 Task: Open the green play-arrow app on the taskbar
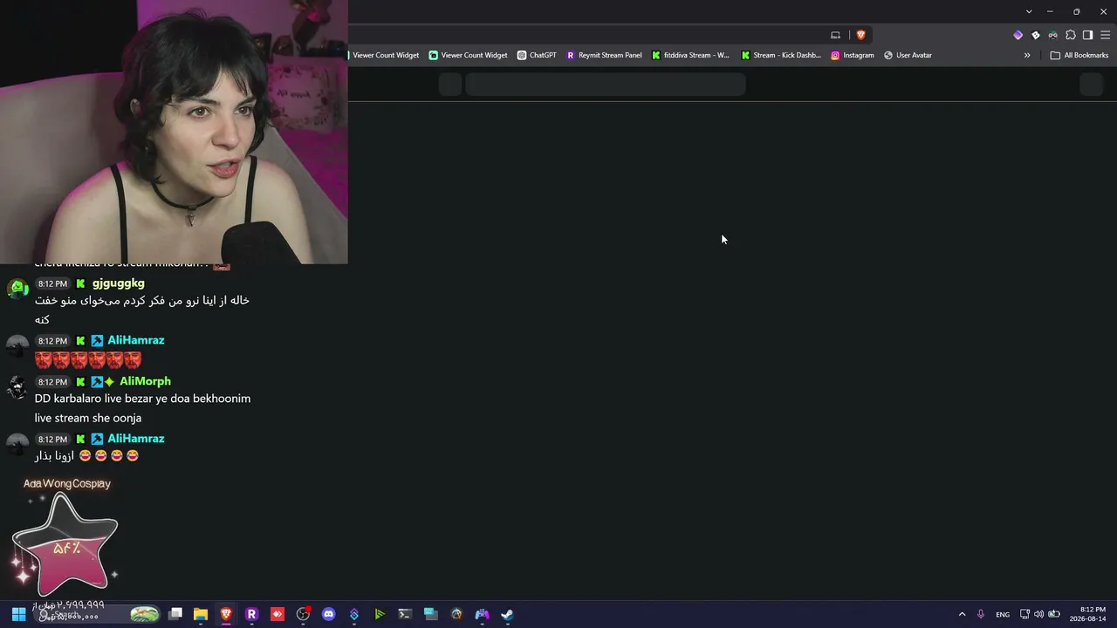click(380, 614)
